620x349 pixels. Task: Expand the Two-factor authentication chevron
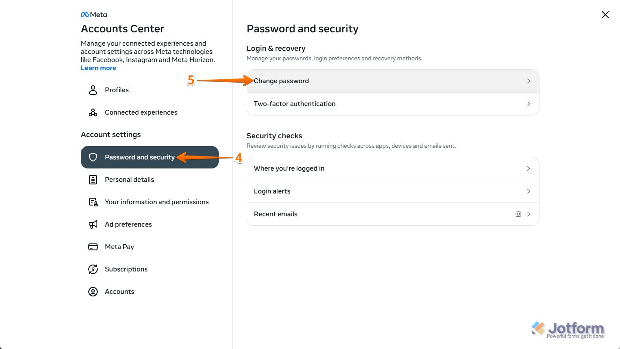click(x=528, y=103)
